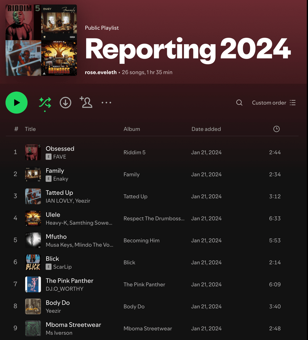
Task: Click the duration clock column icon
Action: [276, 129]
